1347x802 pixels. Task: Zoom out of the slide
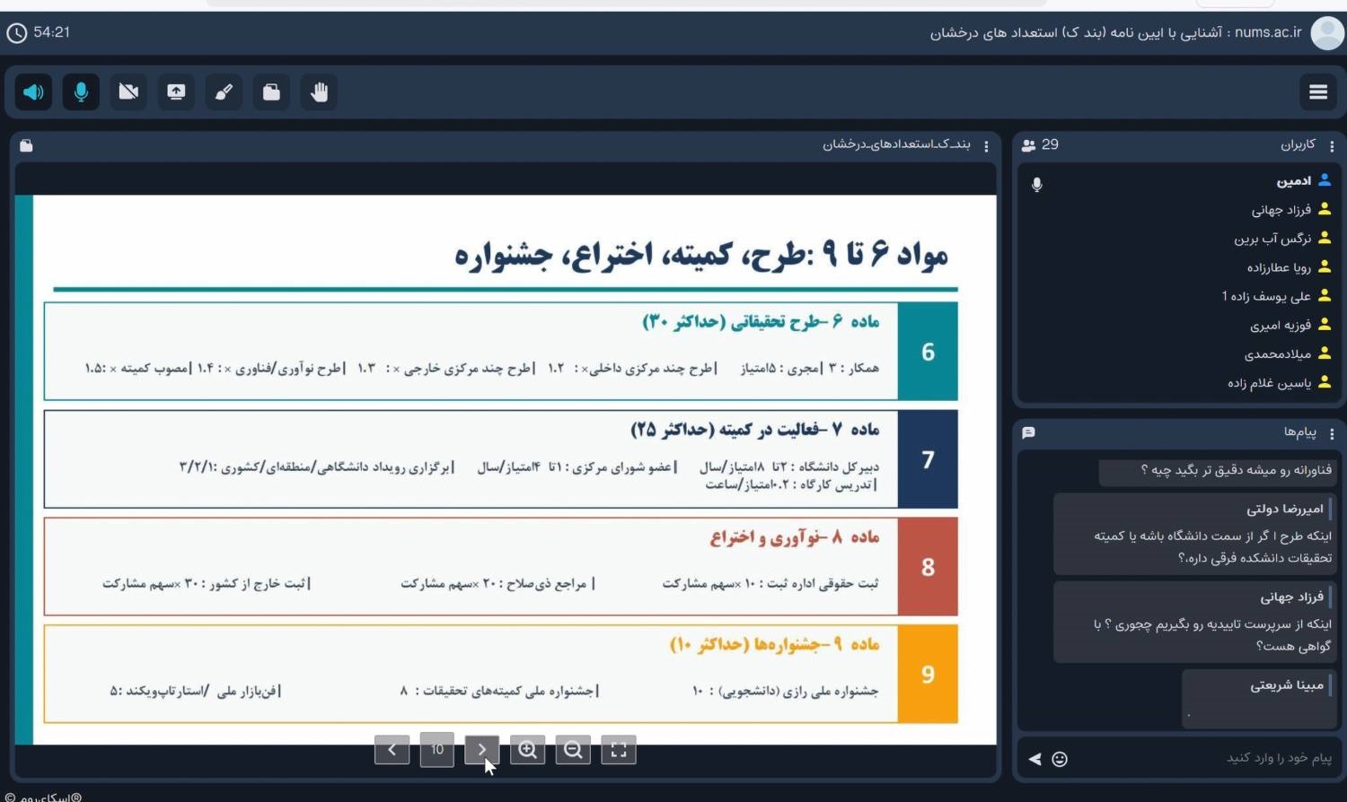pos(573,749)
